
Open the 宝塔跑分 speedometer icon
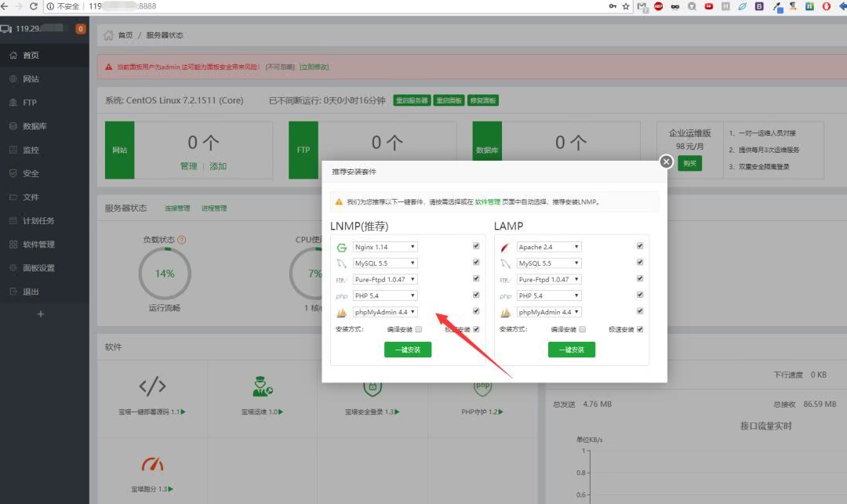point(152,464)
